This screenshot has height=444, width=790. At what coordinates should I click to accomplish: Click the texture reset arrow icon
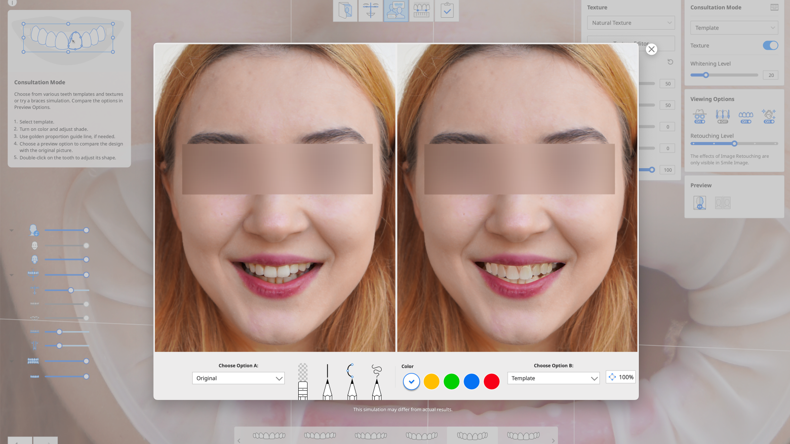tap(670, 62)
